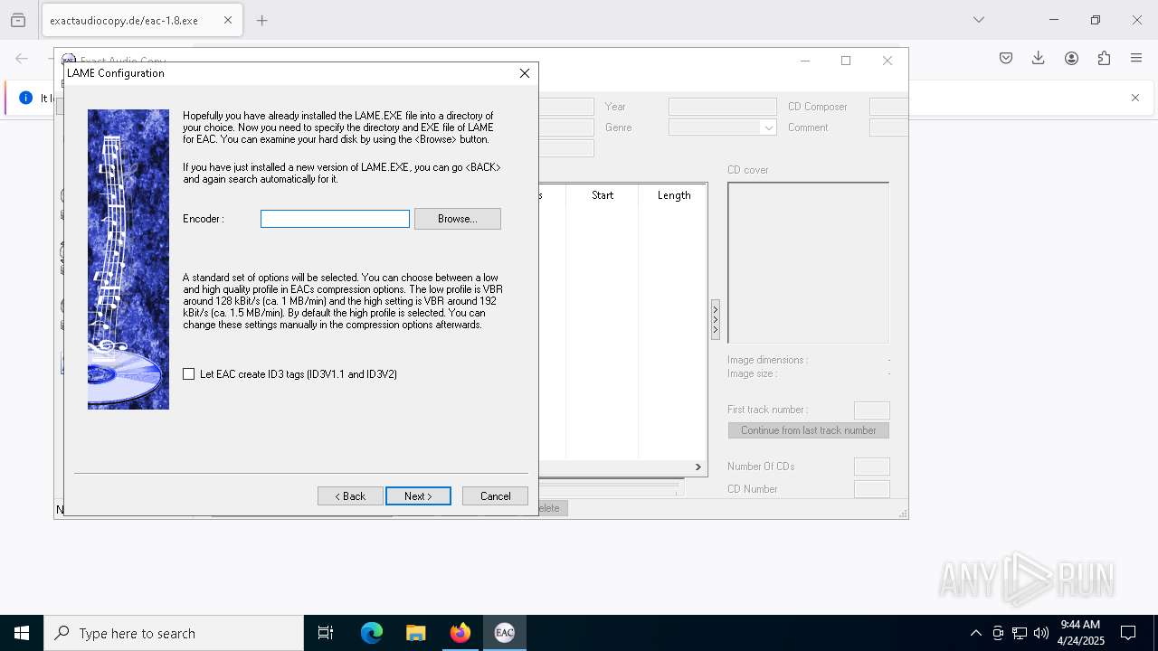Open the Firefox extensions icon

(x=1104, y=58)
